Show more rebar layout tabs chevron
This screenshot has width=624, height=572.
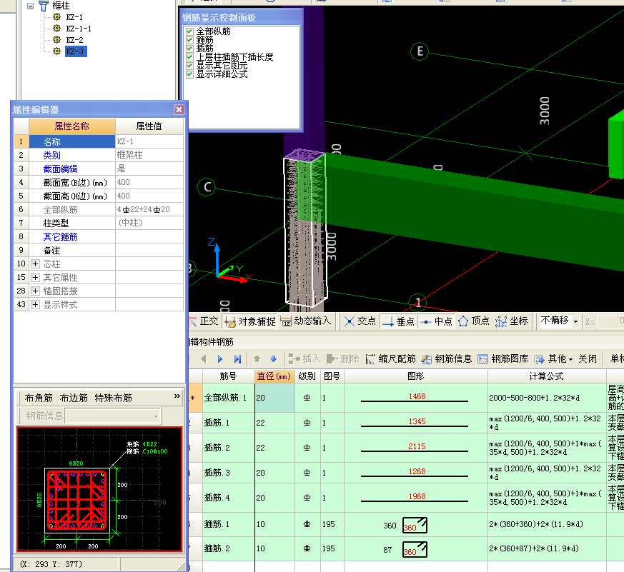pyautogui.click(x=177, y=396)
